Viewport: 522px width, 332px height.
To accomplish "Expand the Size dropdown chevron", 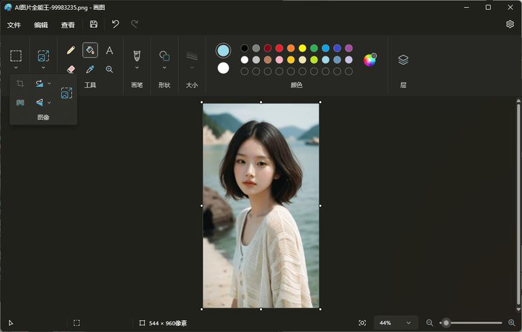I will click(192, 68).
